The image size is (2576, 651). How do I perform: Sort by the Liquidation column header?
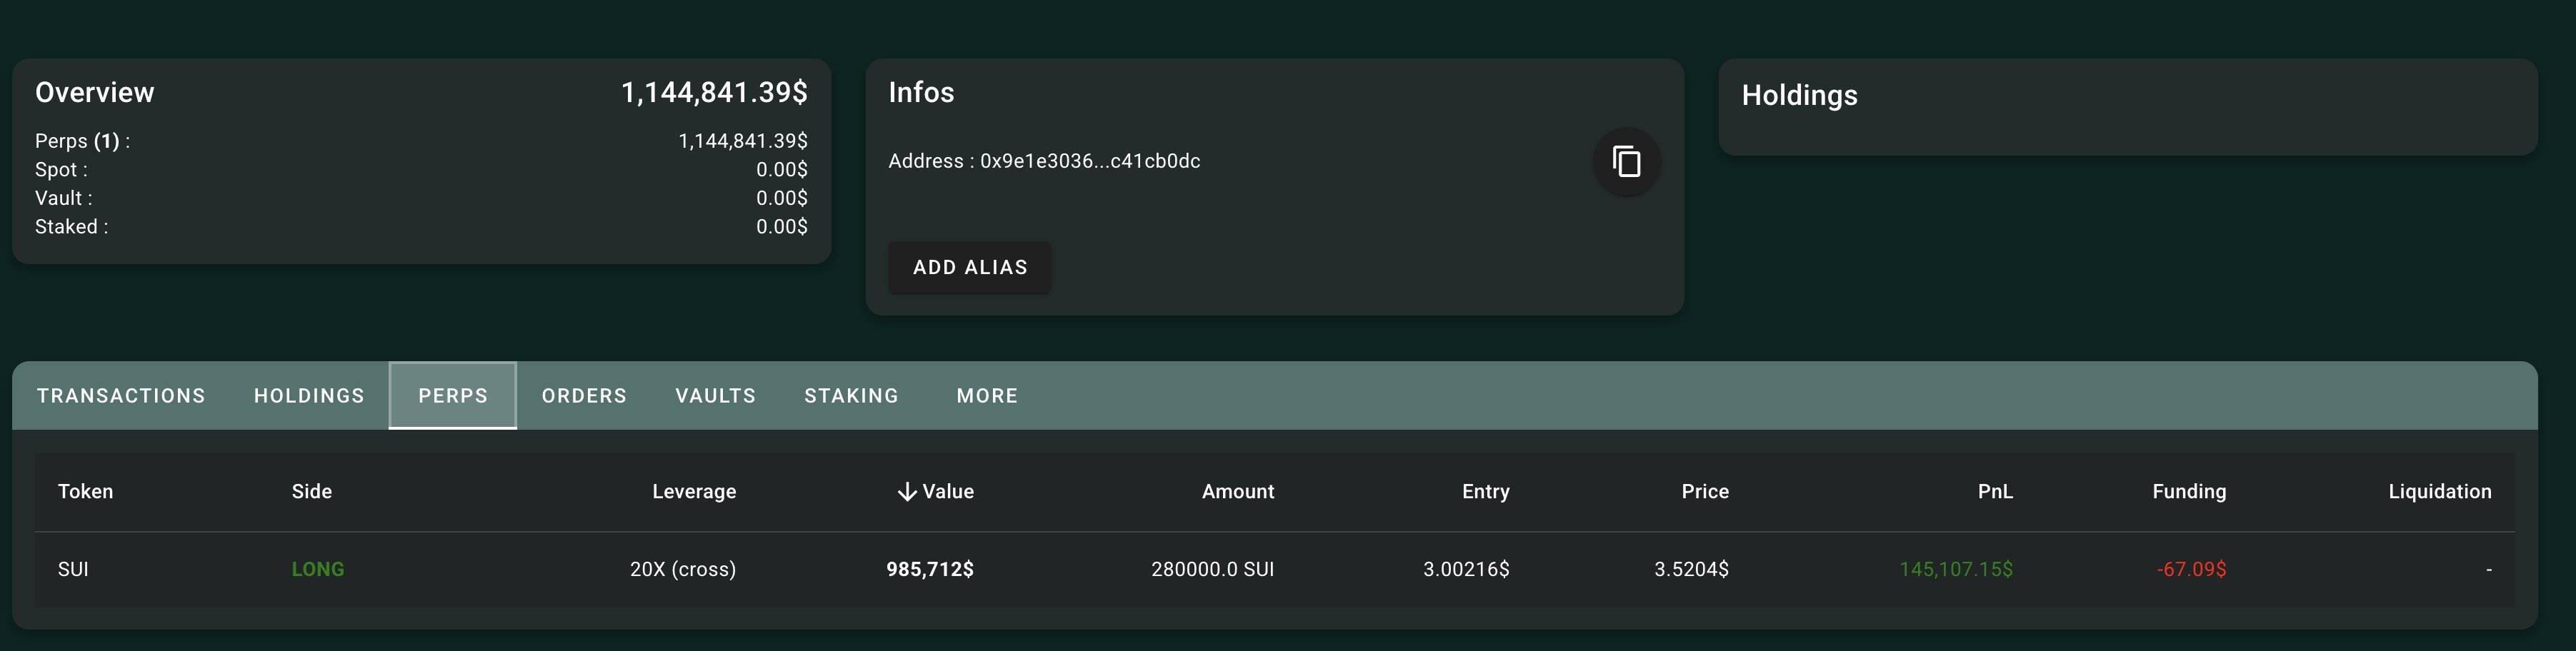[2439, 491]
